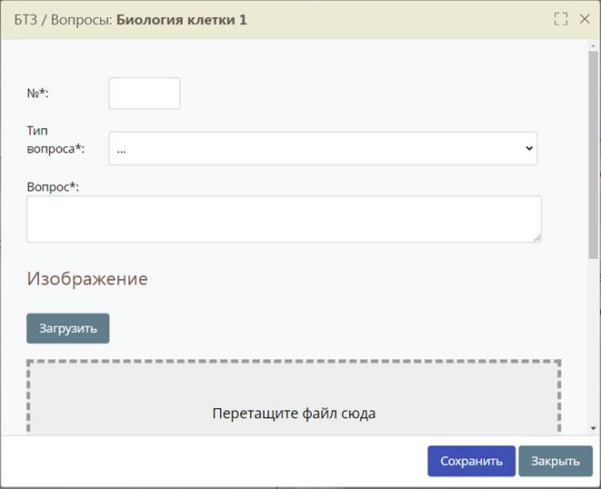Click the Перетащите файл сюда drop zone
Image resolution: width=601 pixels, height=489 pixels.
(294, 400)
